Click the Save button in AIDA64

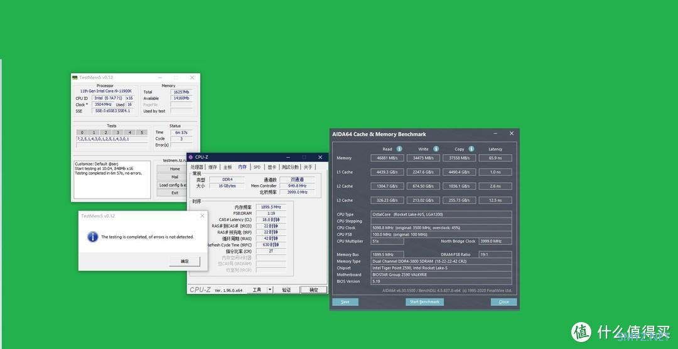[x=345, y=302]
